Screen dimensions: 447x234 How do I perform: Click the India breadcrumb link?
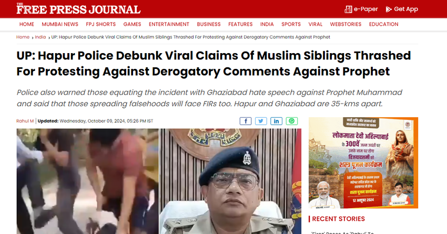click(40, 37)
